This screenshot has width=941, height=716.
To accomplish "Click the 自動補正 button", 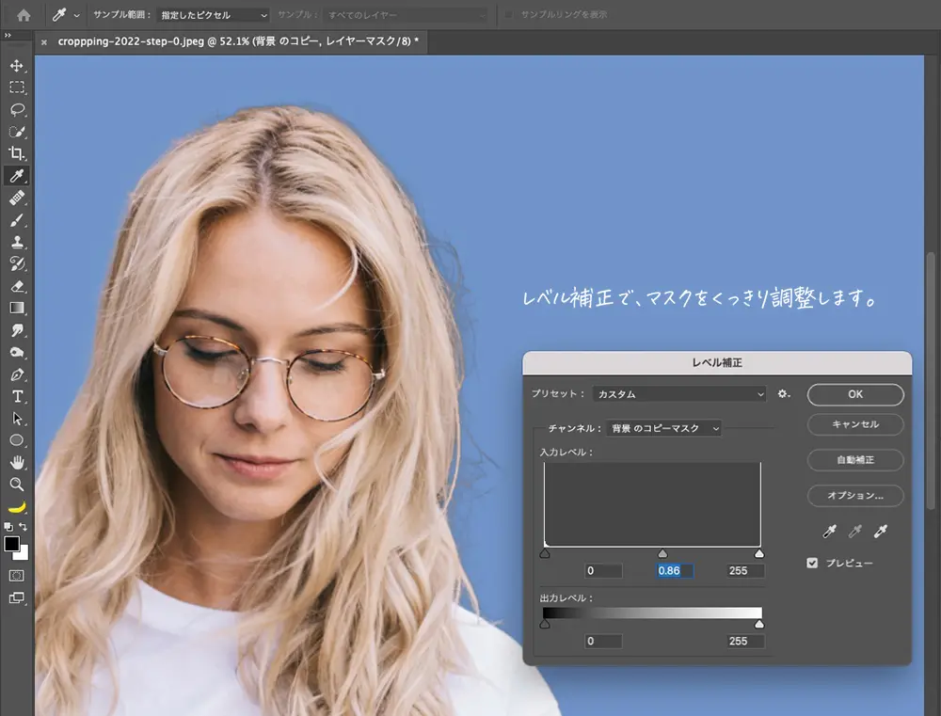I will tap(854, 460).
